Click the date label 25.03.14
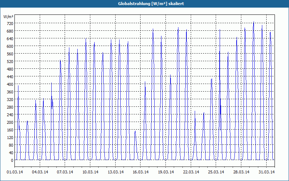This screenshot has width=289, height=181. [216, 172]
